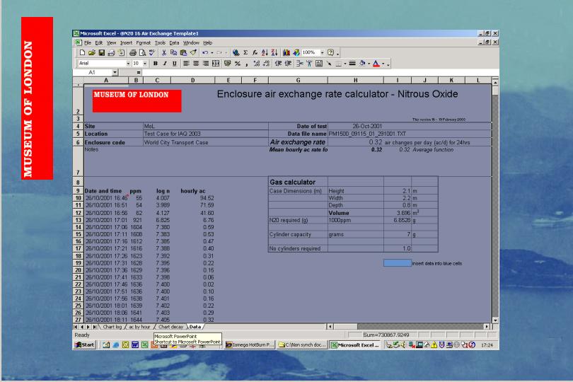Click the Decrease Decimal icon
Image resolution: width=573 pixels, height=382 pixels.
coord(267,64)
